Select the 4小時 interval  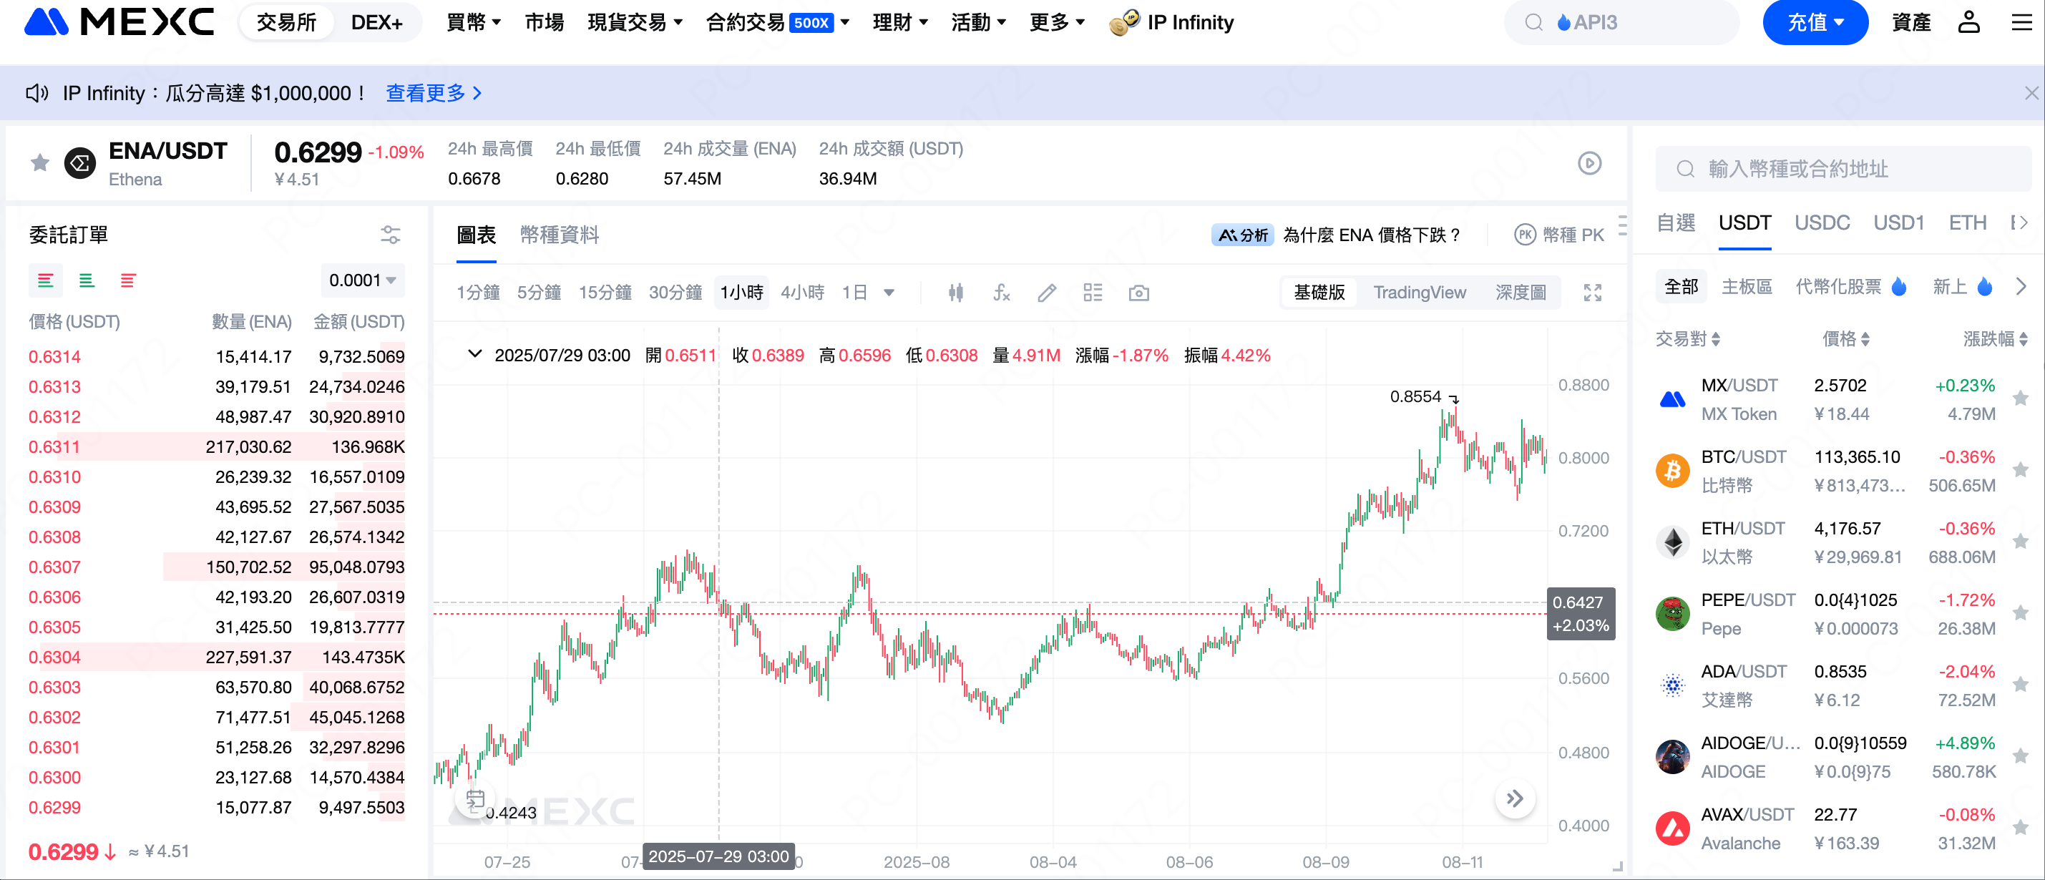point(803,293)
